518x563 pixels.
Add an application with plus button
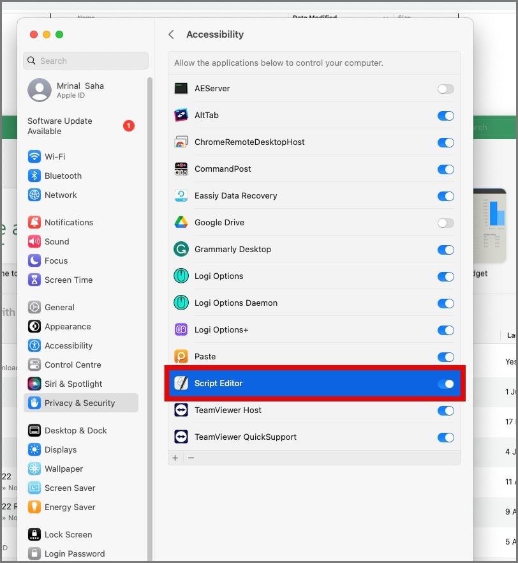pos(175,458)
